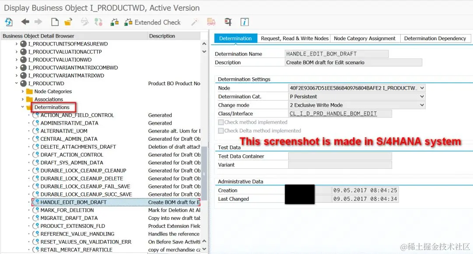This screenshot has width=473, height=254.
Task: Select DELETE_ATTACHMENTS_DRAFT determination
Action: [x=78, y=147]
